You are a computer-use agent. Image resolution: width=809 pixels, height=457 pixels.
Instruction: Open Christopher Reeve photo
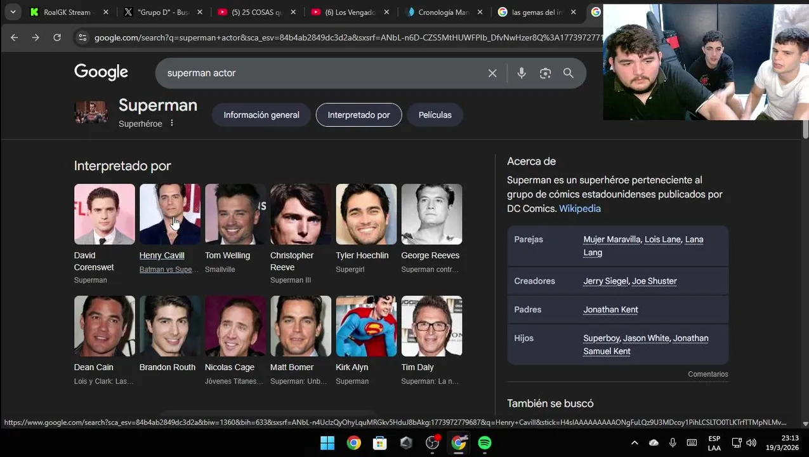pos(301,214)
